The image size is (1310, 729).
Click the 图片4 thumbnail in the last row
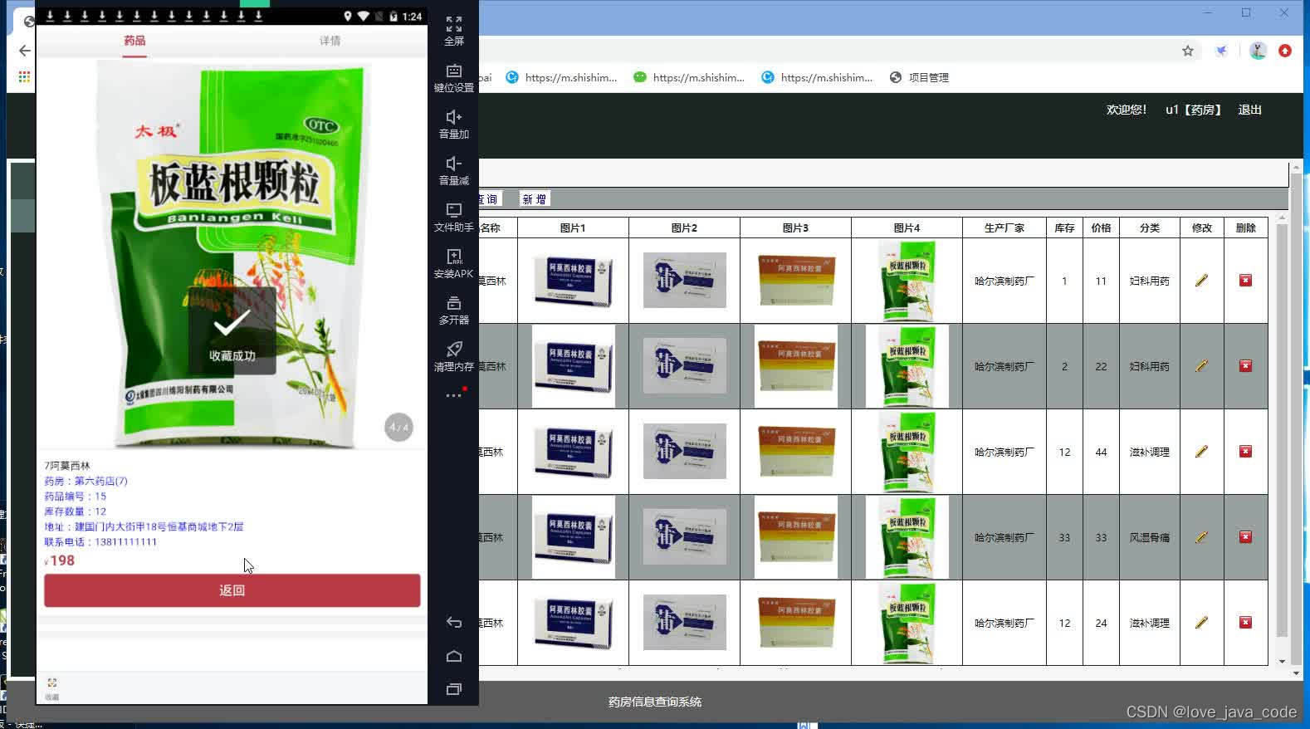(x=907, y=623)
